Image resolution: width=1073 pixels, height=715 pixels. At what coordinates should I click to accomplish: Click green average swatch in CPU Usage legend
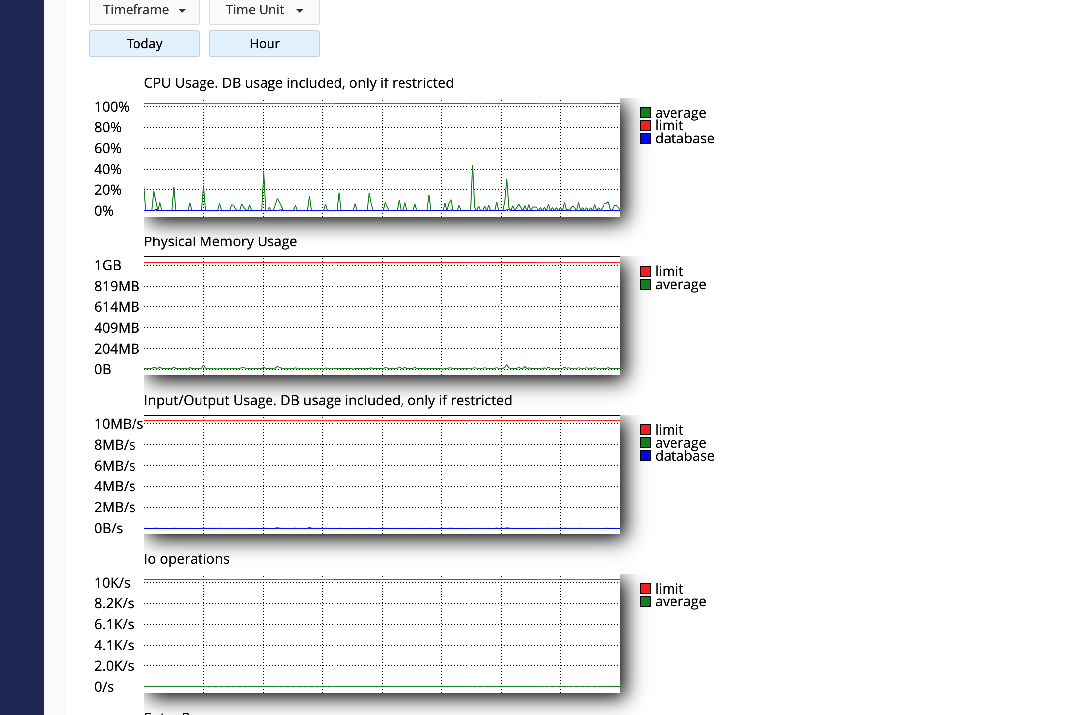point(645,113)
